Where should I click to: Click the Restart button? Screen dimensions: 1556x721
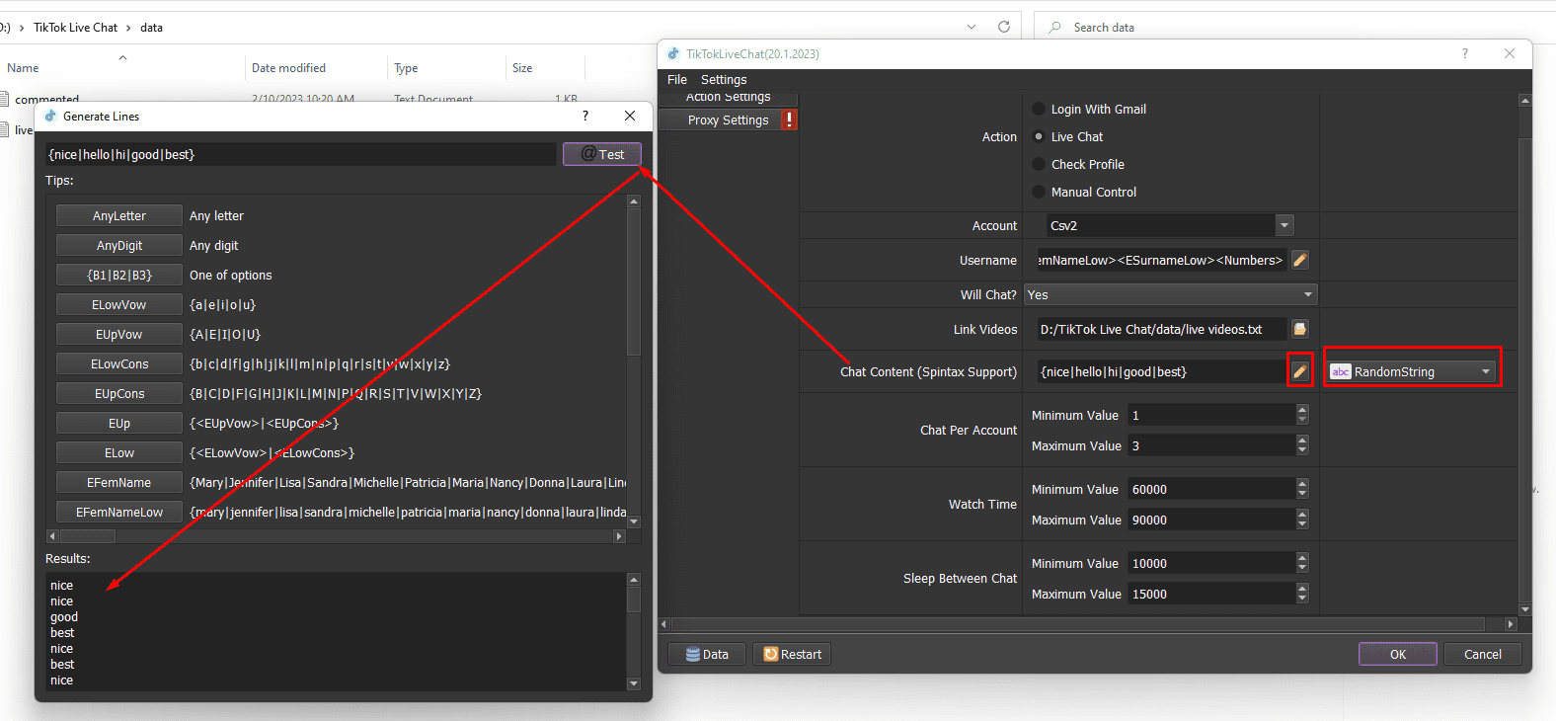[792, 654]
